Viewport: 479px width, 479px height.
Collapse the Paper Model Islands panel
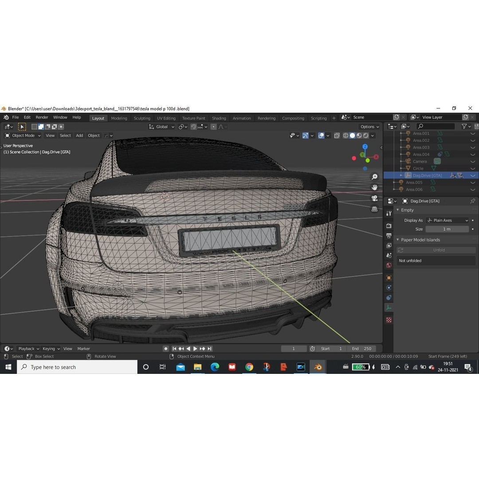pyautogui.click(x=397, y=240)
